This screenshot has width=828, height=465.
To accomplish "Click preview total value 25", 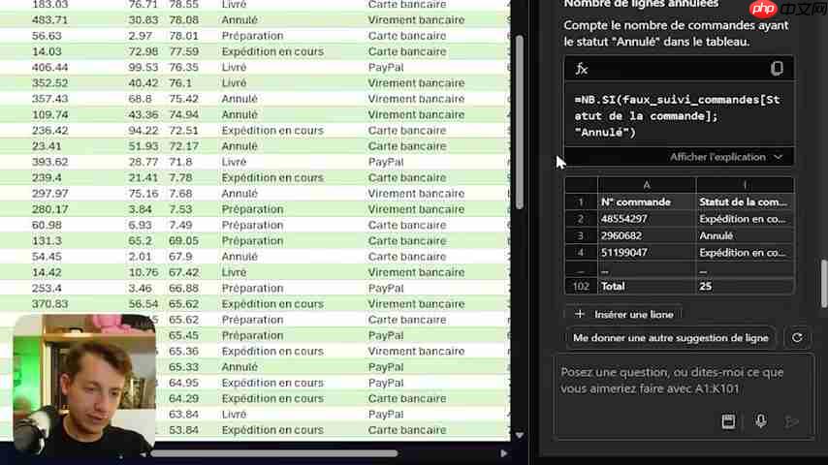I will tap(706, 286).
